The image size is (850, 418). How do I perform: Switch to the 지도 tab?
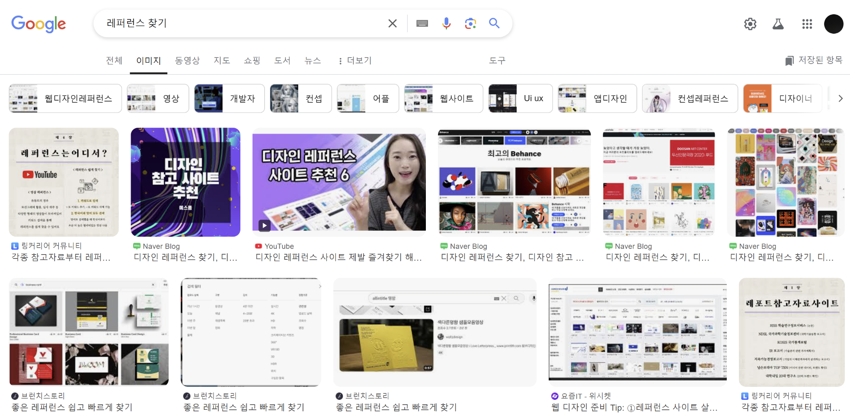(x=222, y=61)
